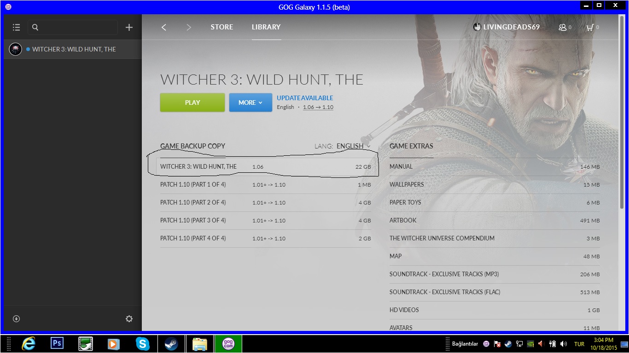The image size is (629, 353).
Task: Open the green monitor app on the taskbar
Action: click(86, 344)
